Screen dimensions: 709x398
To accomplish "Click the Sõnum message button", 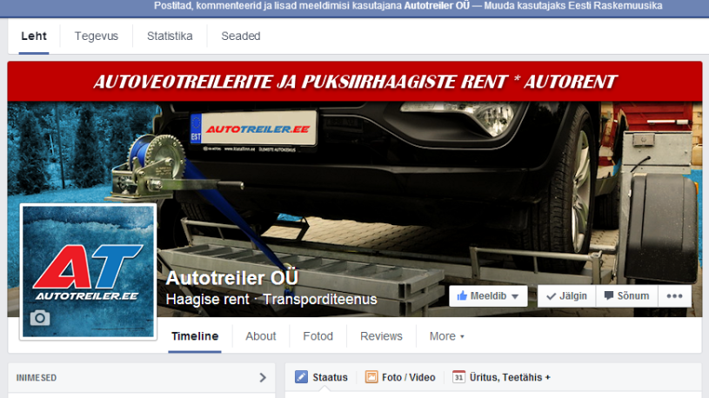I will [626, 296].
